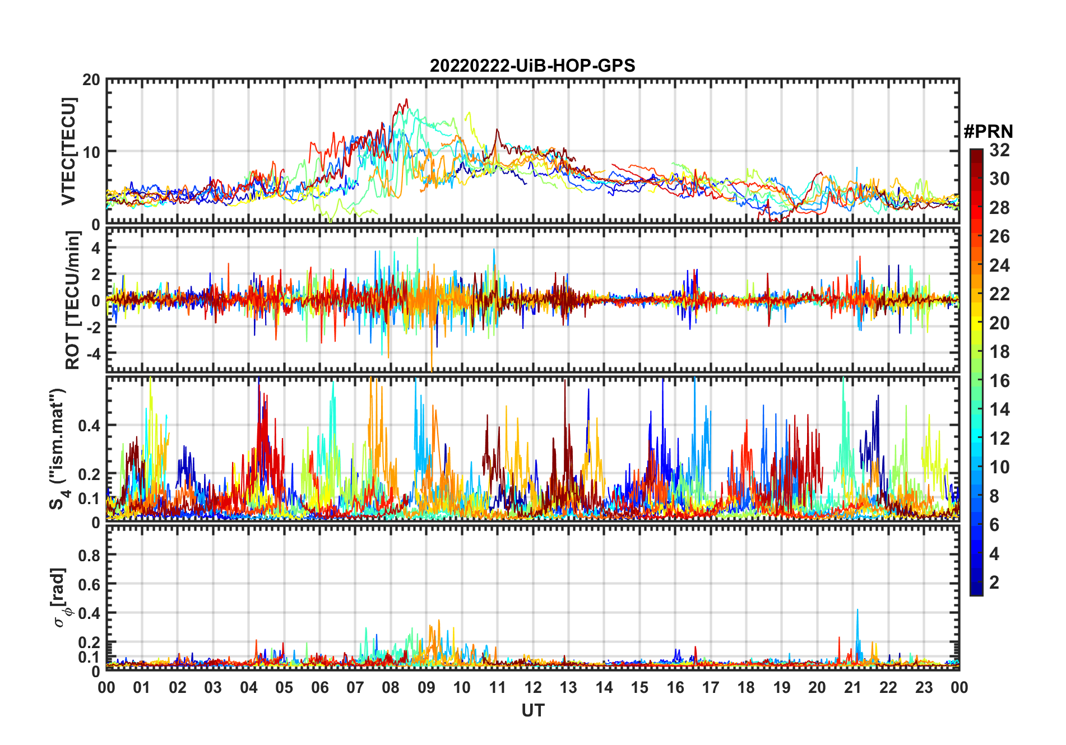Click the S4 ("ism.mat") axis label

point(58,449)
